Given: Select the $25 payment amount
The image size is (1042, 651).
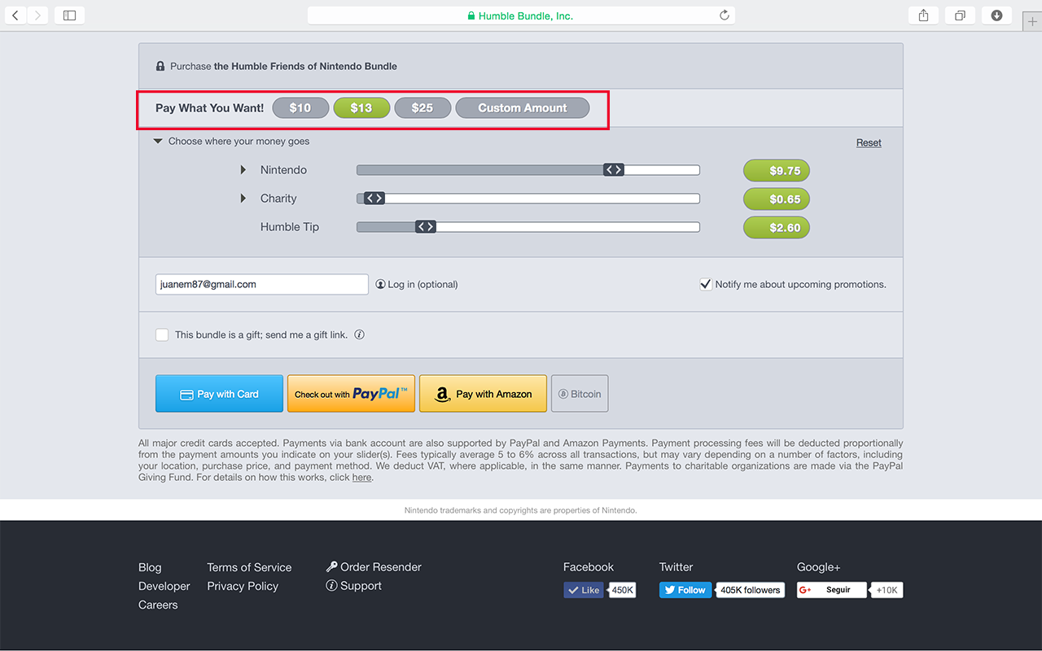Looking at the screenshot, I should pos(422,107).
